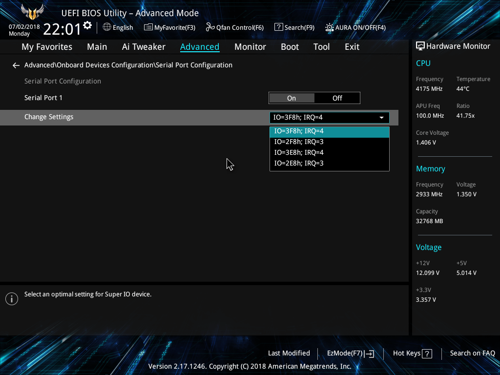Click the Hot Keys question mark icon
500x375 pixels.
[x=427, y=354]
